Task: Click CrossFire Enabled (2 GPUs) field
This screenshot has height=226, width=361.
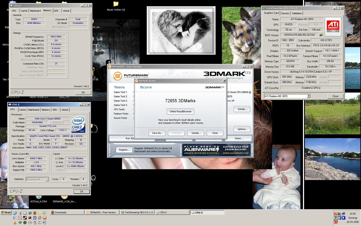Action: (311, 88)
